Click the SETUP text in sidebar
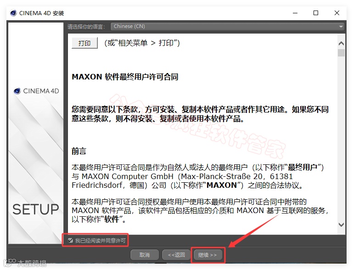The height and width of the screenshot is (270, 353). click(36, 209)
